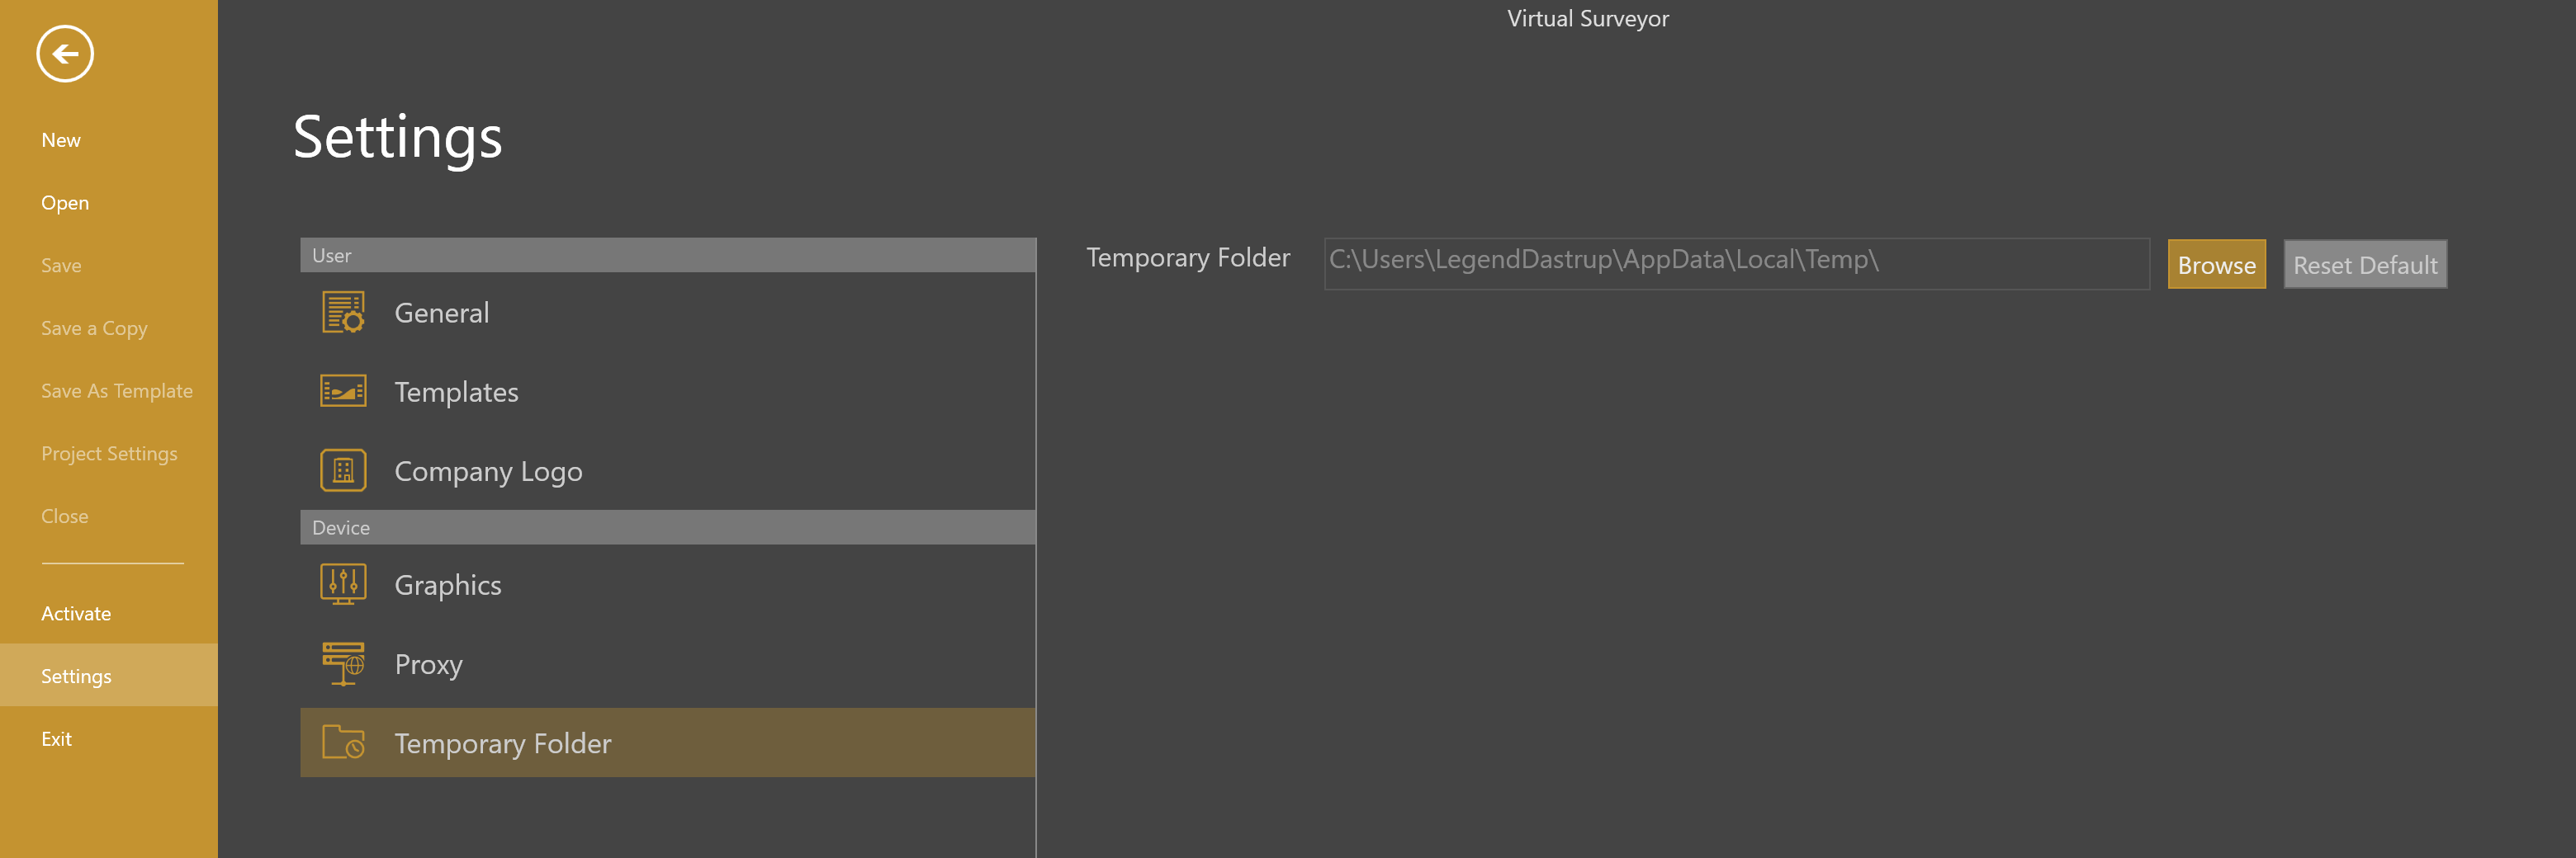Select the Temporary Folder settings icon
This screenshot has width=2576, height=858.
pos(341,743)
